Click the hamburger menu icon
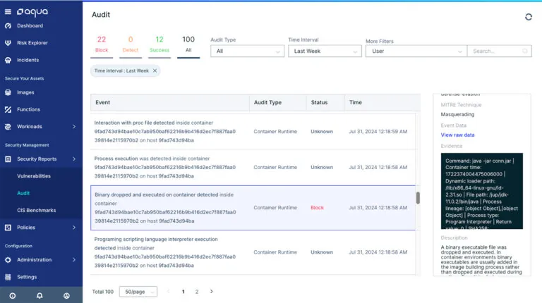The width and height of the screenshot is (542, 303). coord(8,11)
